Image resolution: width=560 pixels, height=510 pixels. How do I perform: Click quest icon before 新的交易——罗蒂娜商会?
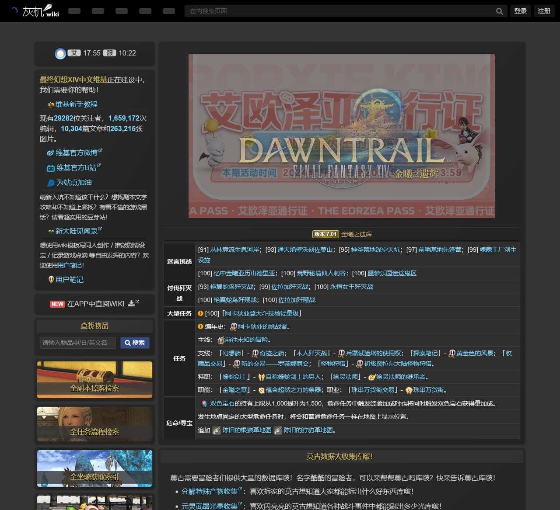click(x=237, y=364)
